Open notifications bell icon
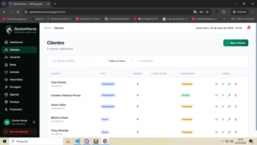 [248, 28]
